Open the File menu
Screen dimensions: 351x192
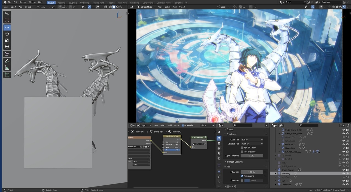coord(9,2)
